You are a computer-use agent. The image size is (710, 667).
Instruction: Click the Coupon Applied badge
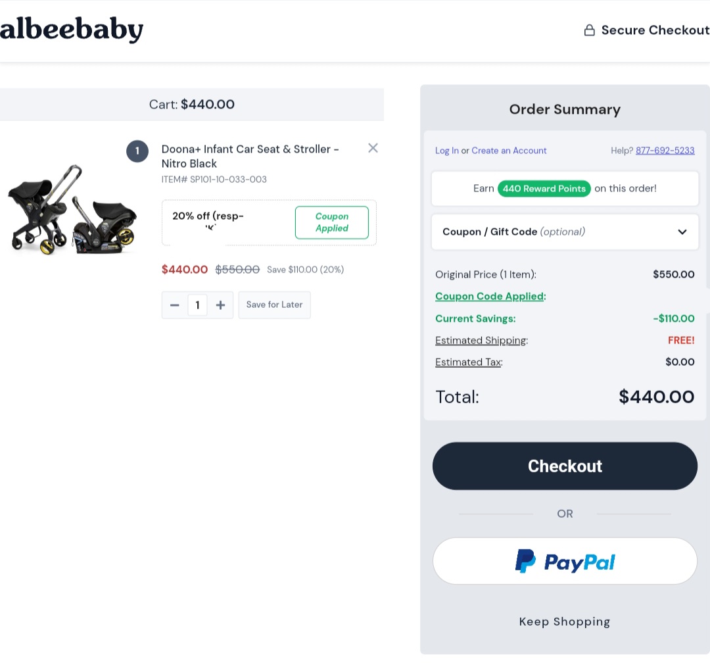click(x=331, y=222)
